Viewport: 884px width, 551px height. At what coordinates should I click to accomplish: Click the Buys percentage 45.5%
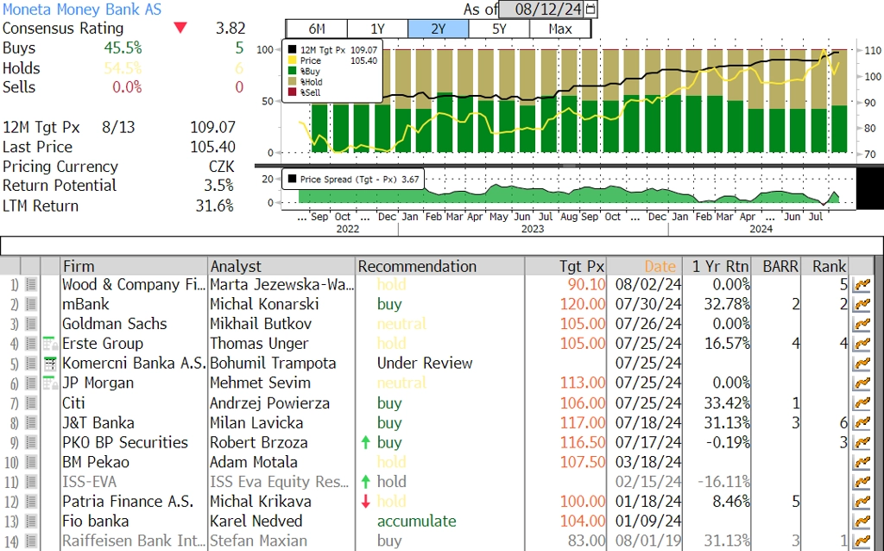pyautogui.click(x=123, y=48)
